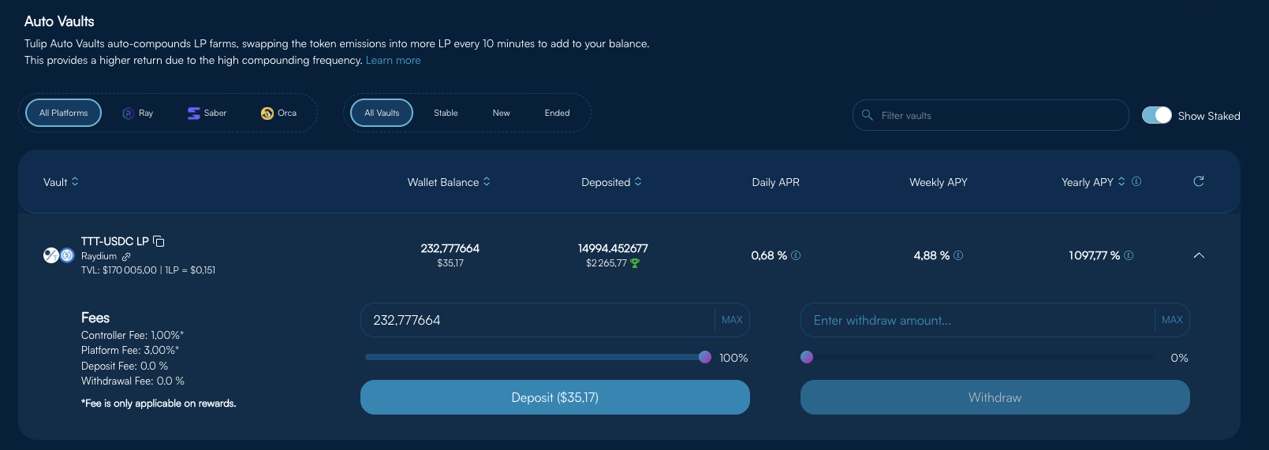Sort by Wallet Balance column

(x=448, y=182)
